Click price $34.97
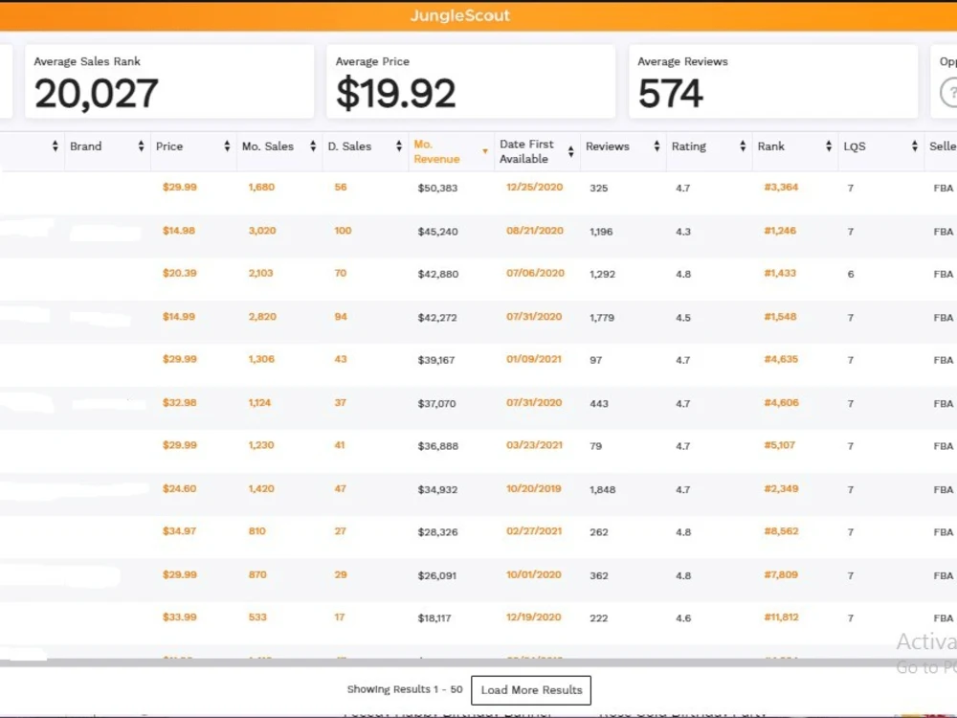Image resolution: width=957 pixels, height=718 pixels. coord(180,531)
